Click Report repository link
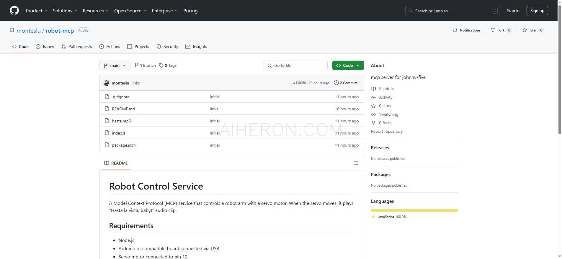Viewport: 562px width, 259px height. pos(387,131)
